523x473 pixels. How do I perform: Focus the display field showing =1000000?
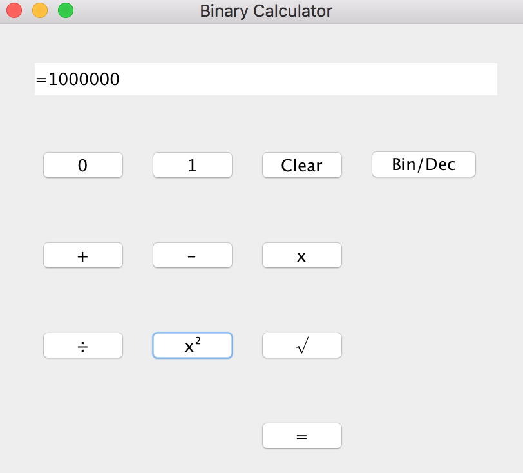tap(266, 79)
